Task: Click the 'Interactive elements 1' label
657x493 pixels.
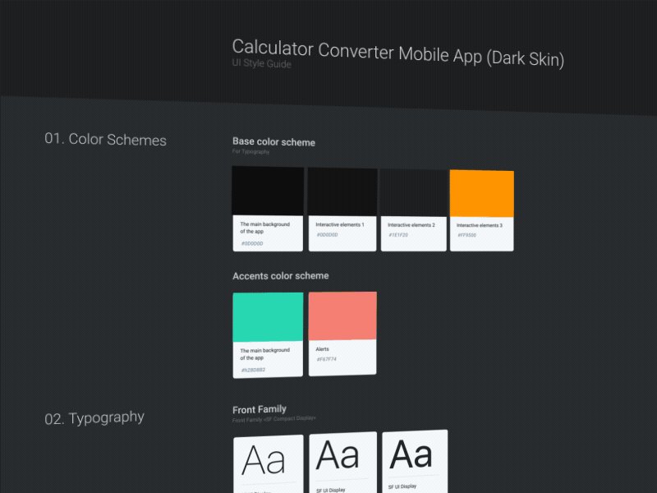Action: (x=340, y=224)
